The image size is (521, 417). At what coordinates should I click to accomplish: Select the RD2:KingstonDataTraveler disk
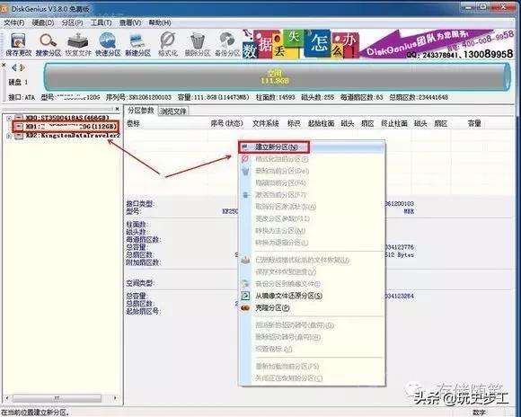pos(73,136)
